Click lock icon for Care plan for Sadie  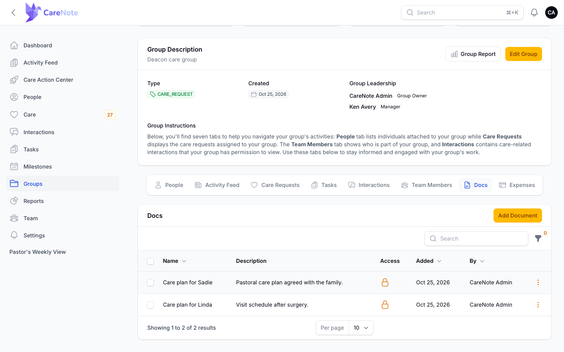(x=385, y=282)
